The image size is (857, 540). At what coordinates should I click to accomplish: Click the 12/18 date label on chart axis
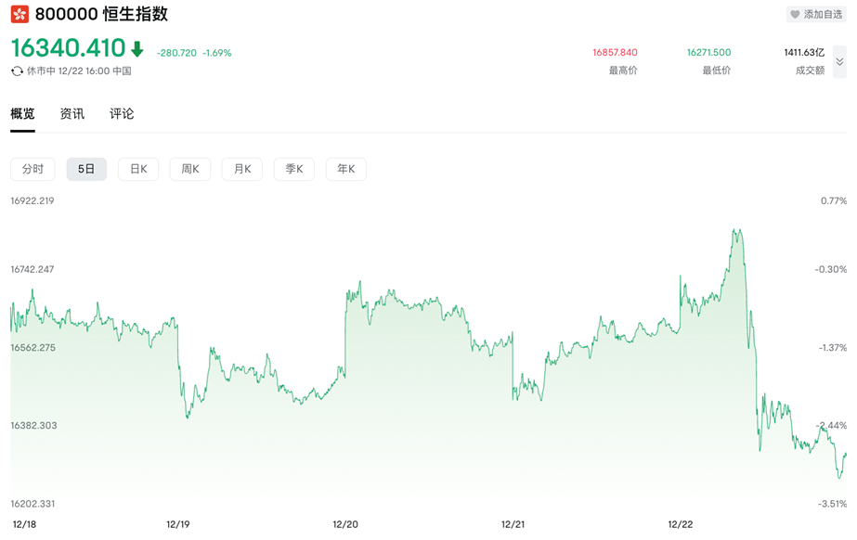pyautogui.click(x=24, y=525)
